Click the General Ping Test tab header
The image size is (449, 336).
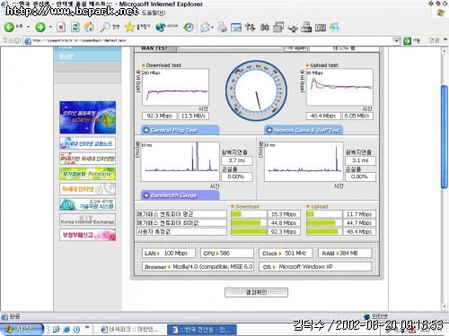coord(180,130)
